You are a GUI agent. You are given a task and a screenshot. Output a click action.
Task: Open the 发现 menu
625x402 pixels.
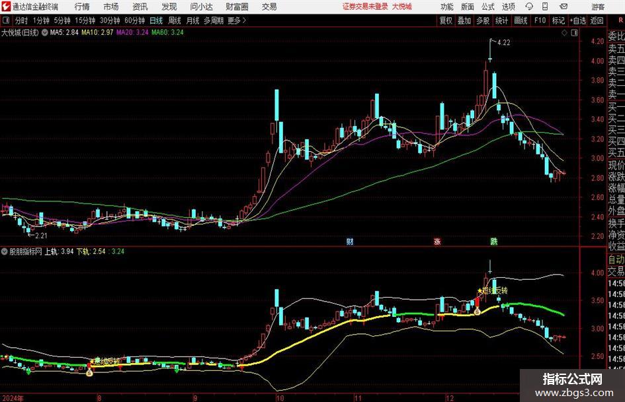coord(169,7)
